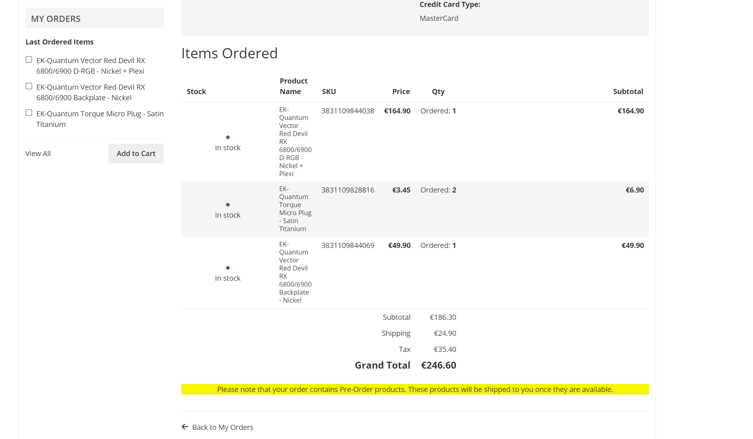Click green stock dot for Torque Micro Plug
This screenshot has height=439, width=753.
click(x=228, y=205)
